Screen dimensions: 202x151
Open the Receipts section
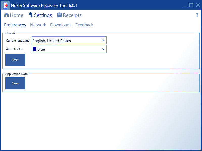[69, 15]
